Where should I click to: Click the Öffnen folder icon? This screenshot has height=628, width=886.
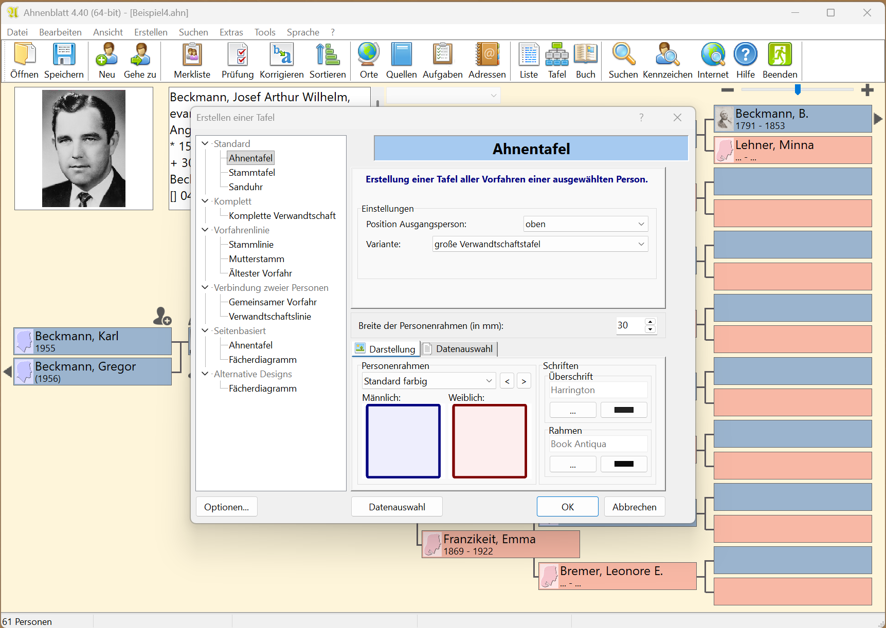(x=24, y=54)
